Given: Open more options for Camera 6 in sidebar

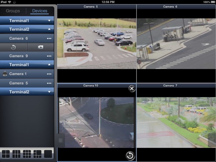Looking at the screenshot, I should pyautogui.click(x=49, y=38).
